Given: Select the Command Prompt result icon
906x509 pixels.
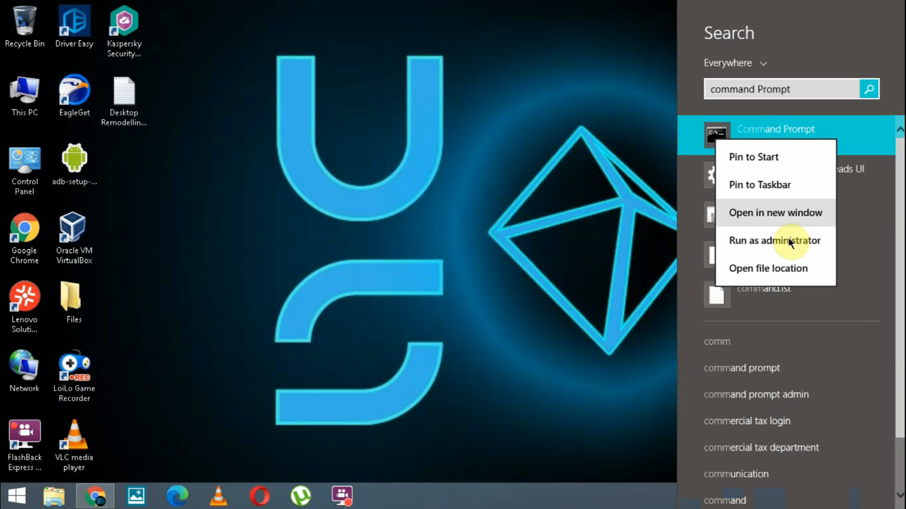Looking at the screenshot, I should point(717,132).
